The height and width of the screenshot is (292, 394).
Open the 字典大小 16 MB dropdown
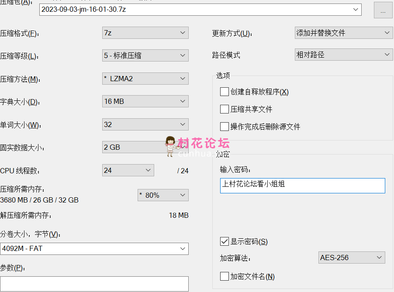point(145,101)
